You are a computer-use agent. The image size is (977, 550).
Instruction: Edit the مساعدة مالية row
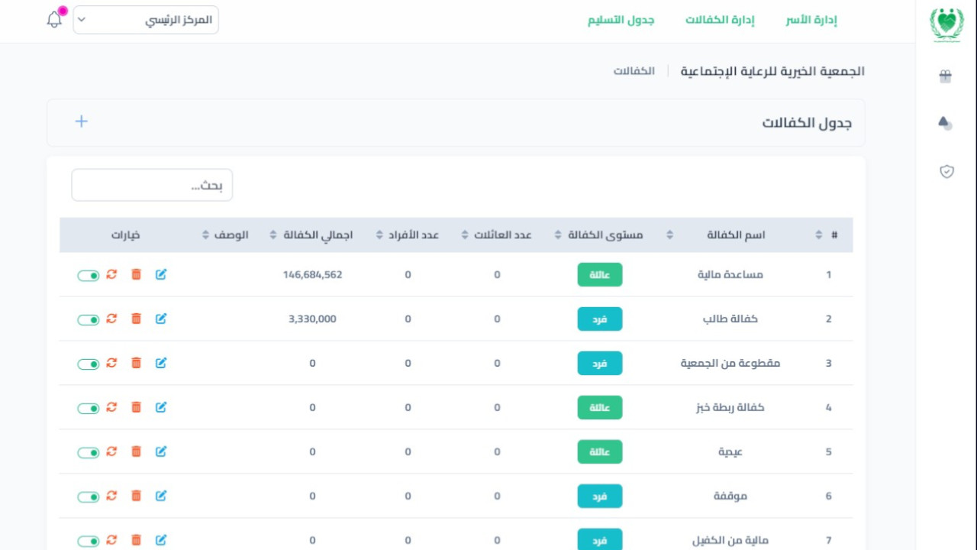tap(161, 274)
